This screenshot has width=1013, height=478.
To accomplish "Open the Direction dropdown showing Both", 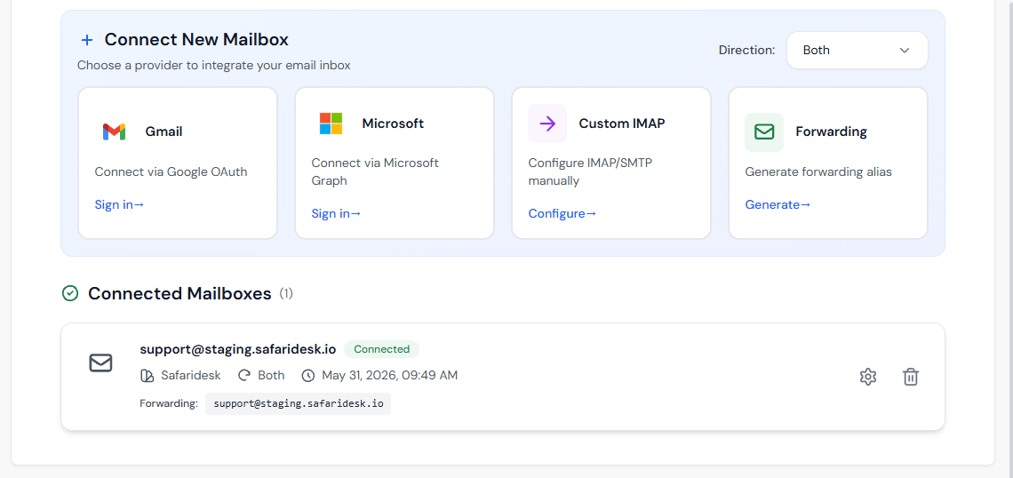I will pos(857,50).
